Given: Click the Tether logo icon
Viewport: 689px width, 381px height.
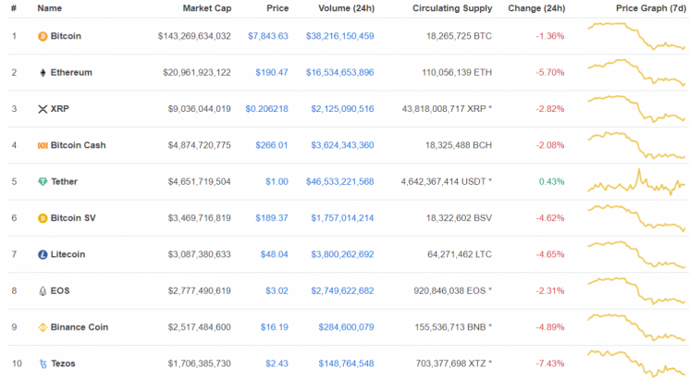Looking at the screenshot, I should 43,182.
